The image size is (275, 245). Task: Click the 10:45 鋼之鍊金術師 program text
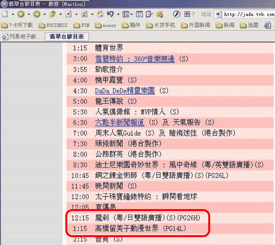click(162, 176)
